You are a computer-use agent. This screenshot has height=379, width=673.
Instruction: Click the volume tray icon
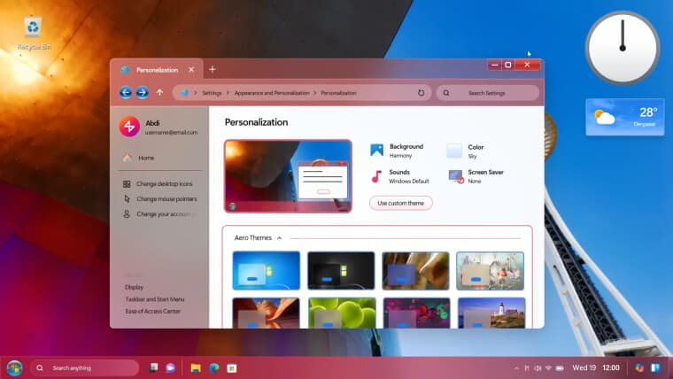click(538, 368)
